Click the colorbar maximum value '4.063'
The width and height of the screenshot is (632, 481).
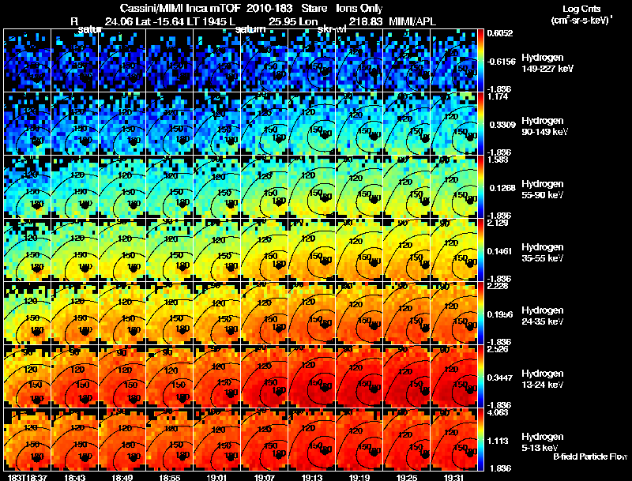click(x=498, y=412)
